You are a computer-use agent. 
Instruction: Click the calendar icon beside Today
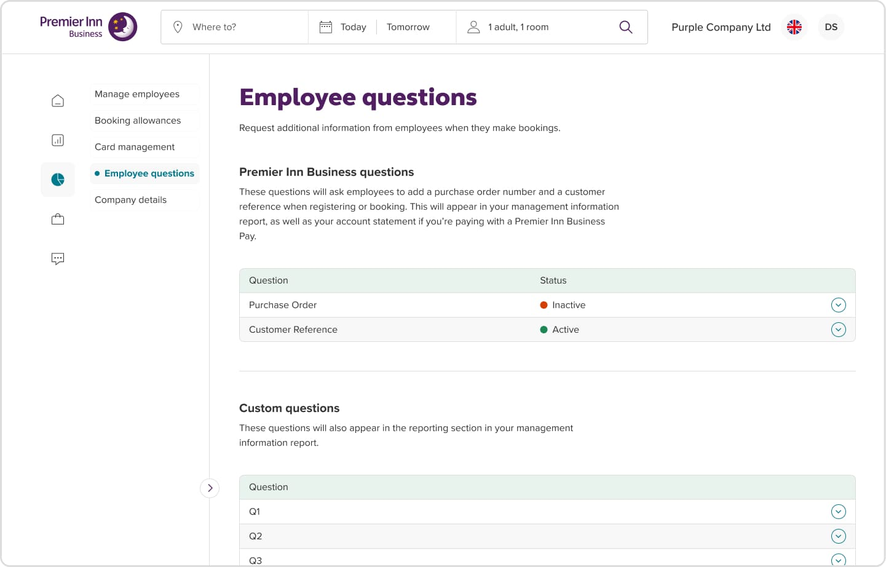click(x=326, y=27)
